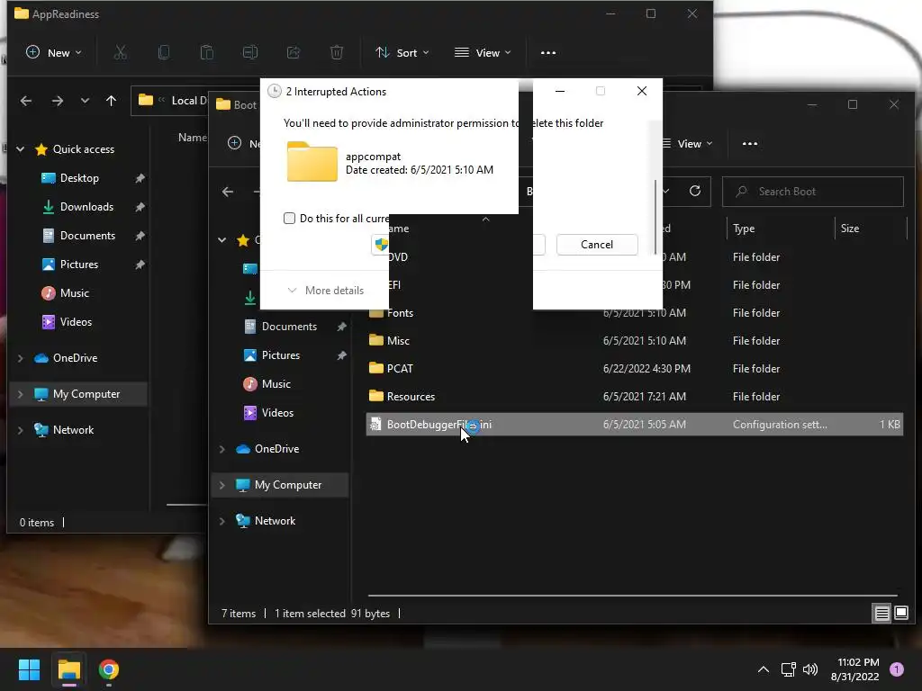
Task: Open the View dropdown in Boot window
Action: point(687,144)
